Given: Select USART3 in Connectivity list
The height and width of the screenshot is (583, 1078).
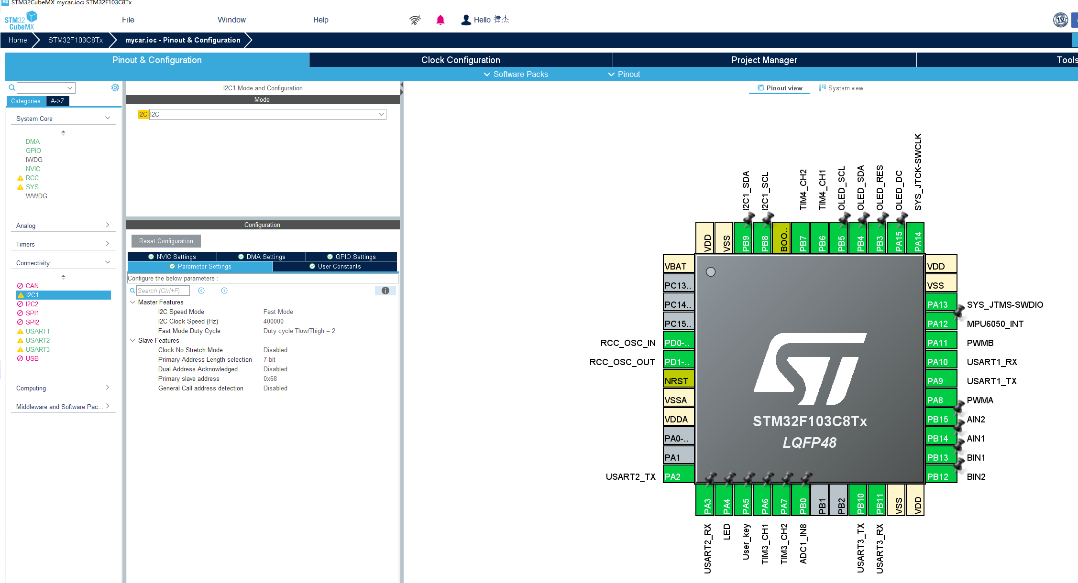Looking at the screenshot, I should pos(38,349).
